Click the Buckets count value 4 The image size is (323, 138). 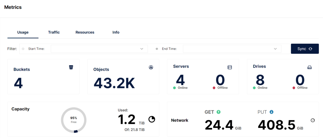coord(18,83)
